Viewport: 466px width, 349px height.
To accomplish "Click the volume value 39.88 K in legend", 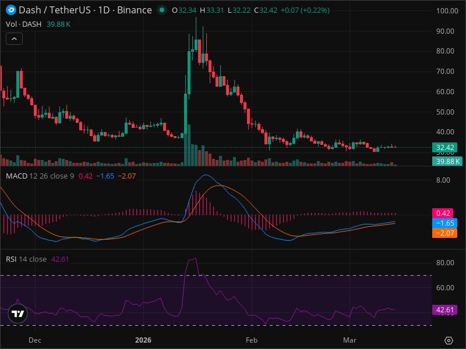I will tap(59, 24).
